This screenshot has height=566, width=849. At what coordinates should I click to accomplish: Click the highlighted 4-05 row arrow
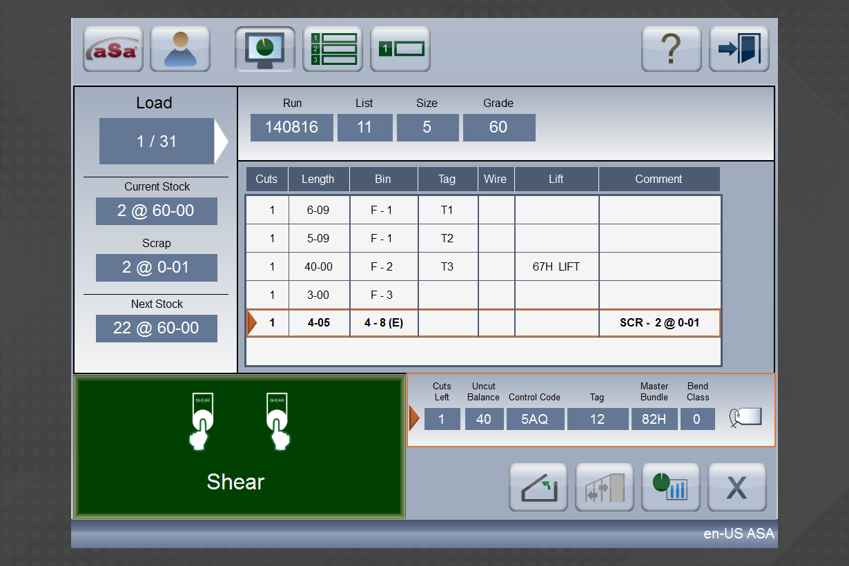[253, 323]
